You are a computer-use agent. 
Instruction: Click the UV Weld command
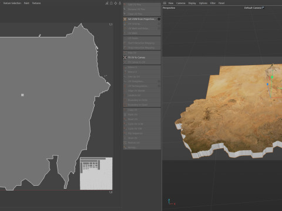tap(142, 33)
